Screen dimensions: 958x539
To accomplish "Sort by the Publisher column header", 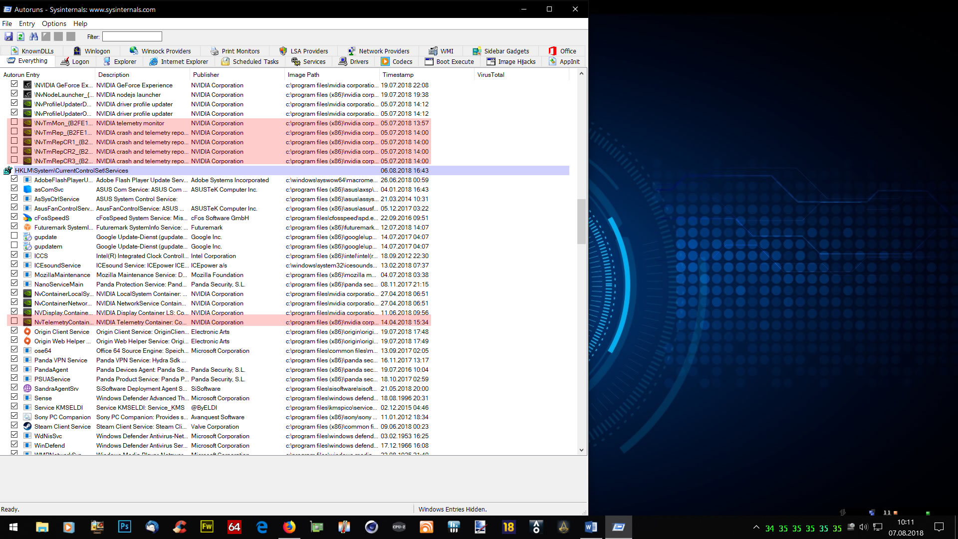I will [206, 75].
